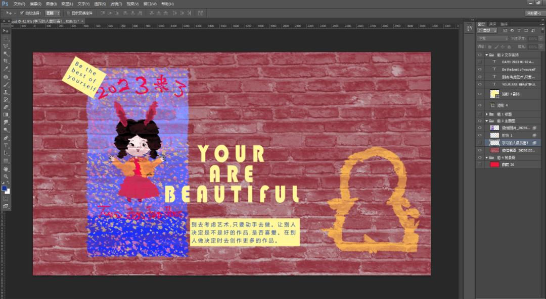Toggle the 显示变换控件 checkbox
546x299 pixels.
pyautogui.click(x=68, y=13)
